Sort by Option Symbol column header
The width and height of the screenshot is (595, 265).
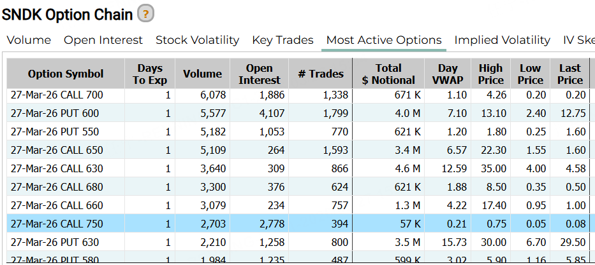pos(65,74)
